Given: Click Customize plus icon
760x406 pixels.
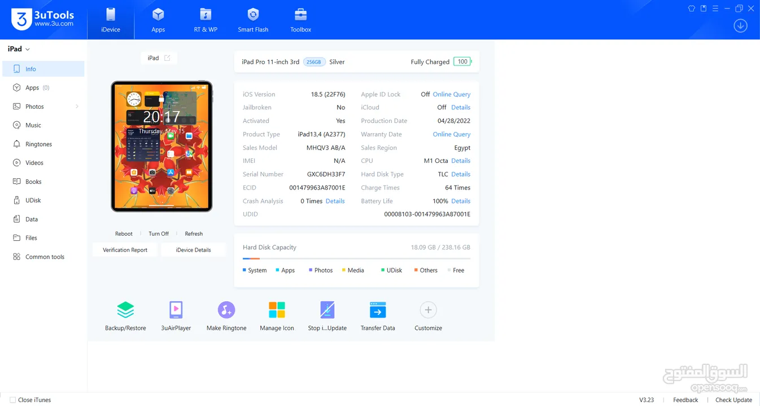Looking at the screenshot, I should tap(428, 310).
